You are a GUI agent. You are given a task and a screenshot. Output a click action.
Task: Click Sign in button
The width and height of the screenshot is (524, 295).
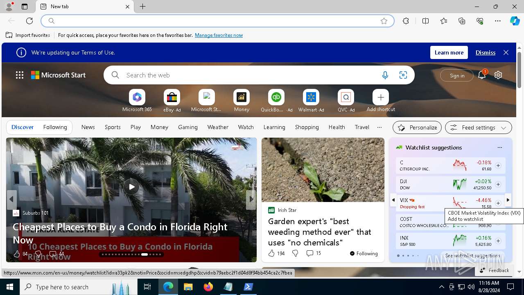(457, 75)
